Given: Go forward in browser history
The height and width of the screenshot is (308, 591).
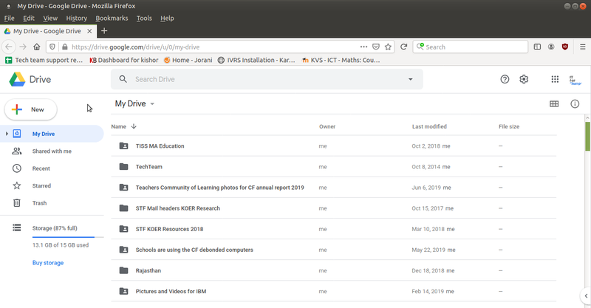Looking at the screenshot, I should 23,47.
